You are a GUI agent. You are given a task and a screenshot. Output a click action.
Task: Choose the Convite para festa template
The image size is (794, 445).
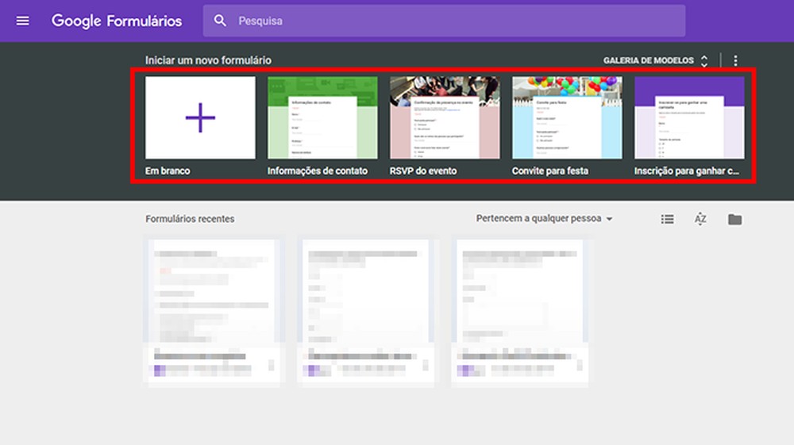pyautogui.click(x=567, y=117)
